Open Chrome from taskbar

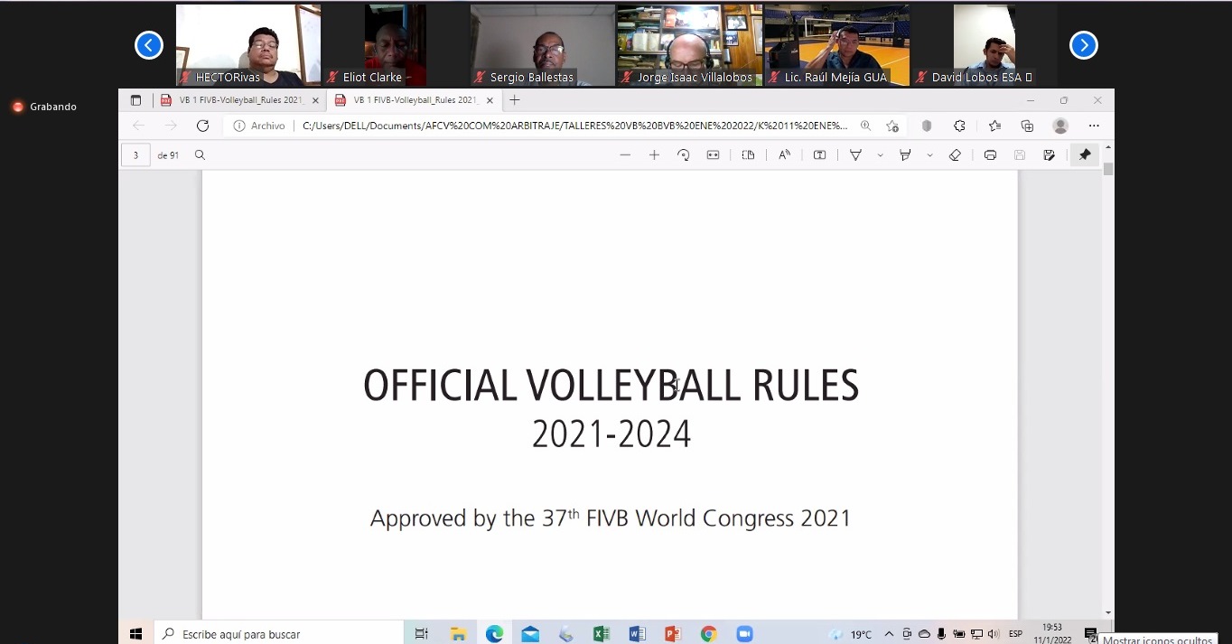[x=708, y=634]
